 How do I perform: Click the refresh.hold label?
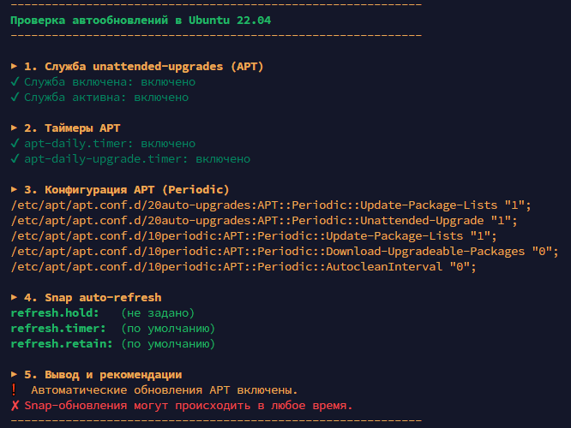click(x=55, y=312)
